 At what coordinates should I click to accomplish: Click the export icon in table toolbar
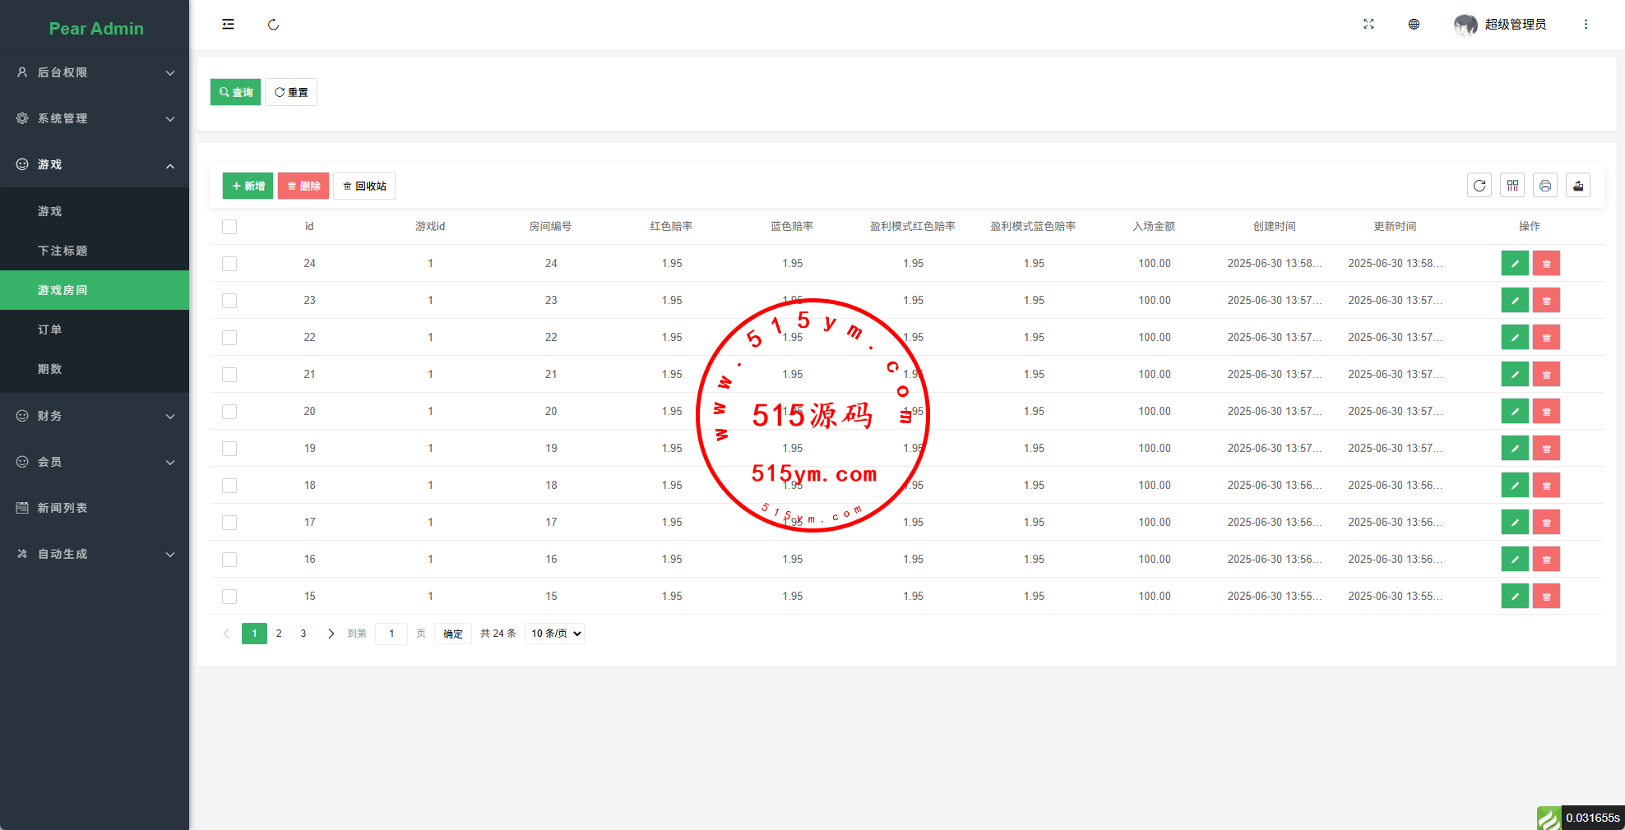1577,186
